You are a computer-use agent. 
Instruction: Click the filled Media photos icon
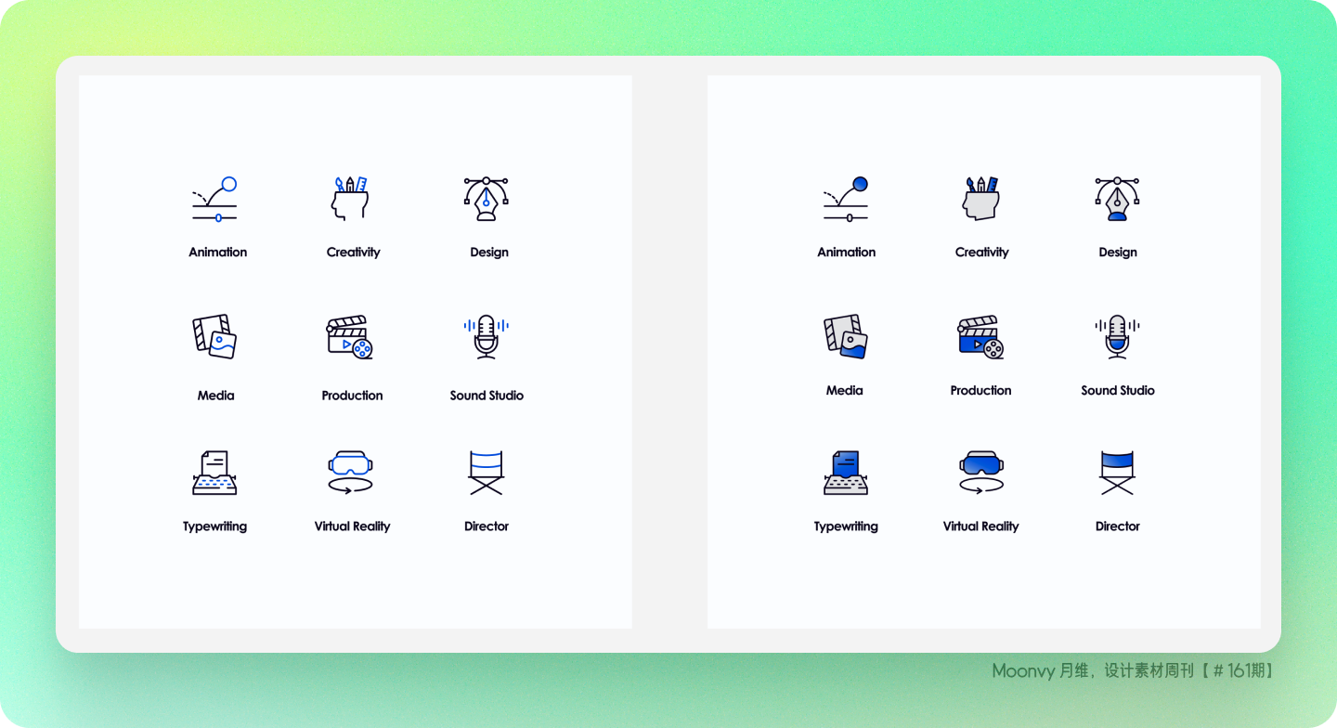coord(845,336)
